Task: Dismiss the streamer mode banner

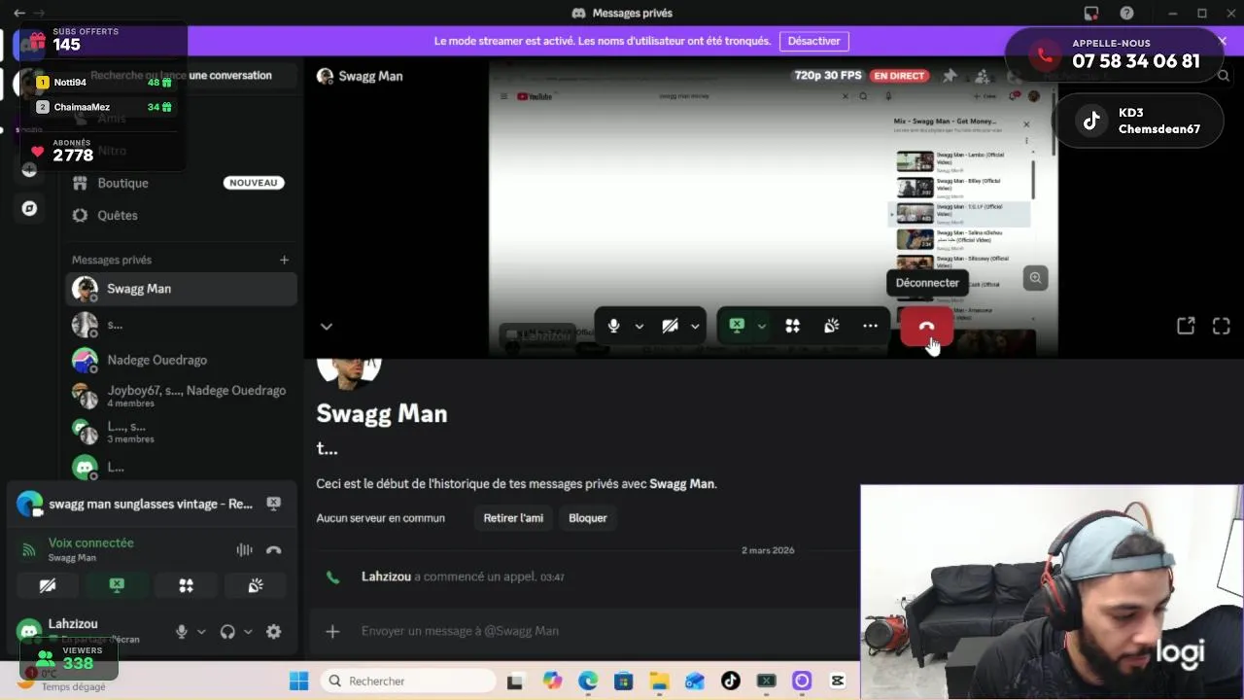Action: click(1223, 41)
